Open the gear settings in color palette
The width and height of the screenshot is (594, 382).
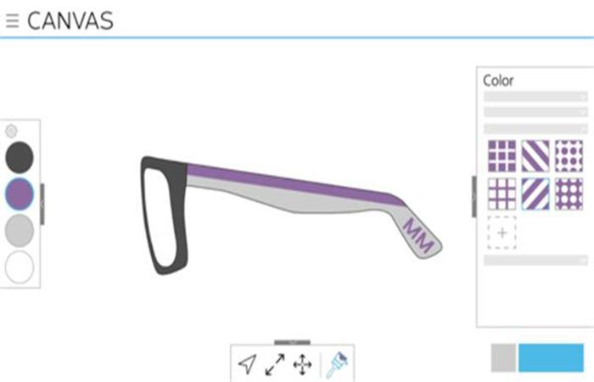(11, 131)
